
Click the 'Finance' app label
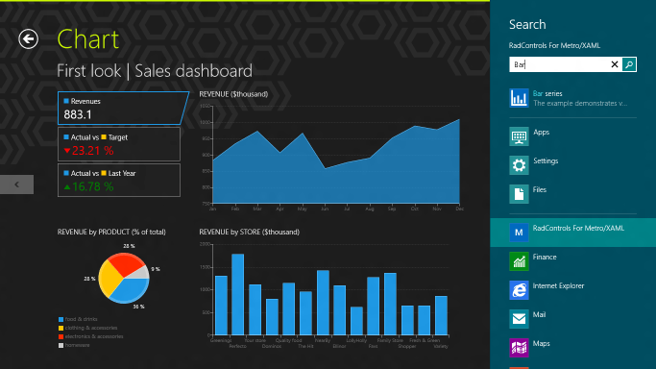click(545, 258)
